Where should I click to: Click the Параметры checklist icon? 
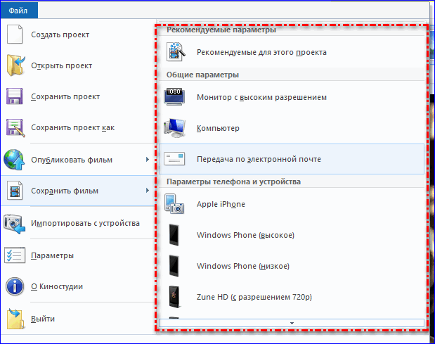(15, 255)
